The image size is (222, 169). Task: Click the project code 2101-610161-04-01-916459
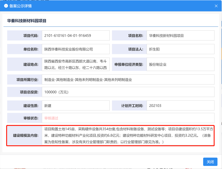(x=68, y=35)
